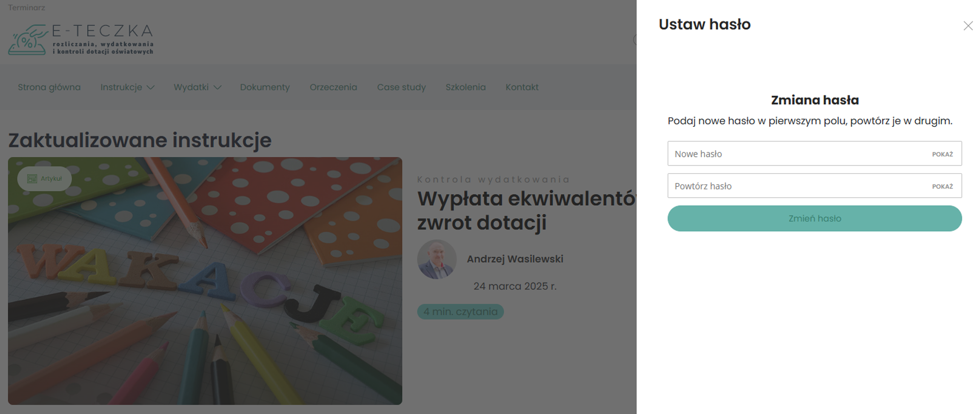Show password in Powtórz hasło field
Screen dimensions: 978x414
942,186
